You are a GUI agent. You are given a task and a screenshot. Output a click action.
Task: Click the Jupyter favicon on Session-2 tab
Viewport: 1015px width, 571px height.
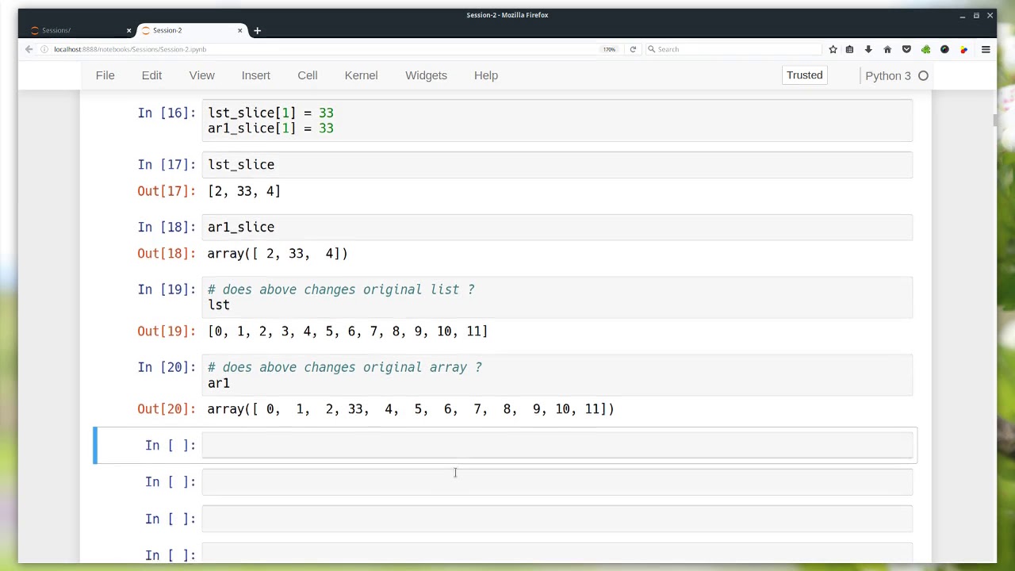coord(145,30)
